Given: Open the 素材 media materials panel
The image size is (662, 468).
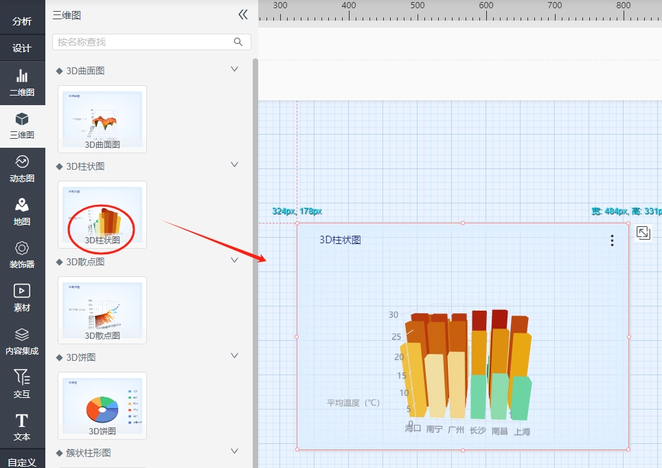Looking at the screenshot, I should click(22, 298).
